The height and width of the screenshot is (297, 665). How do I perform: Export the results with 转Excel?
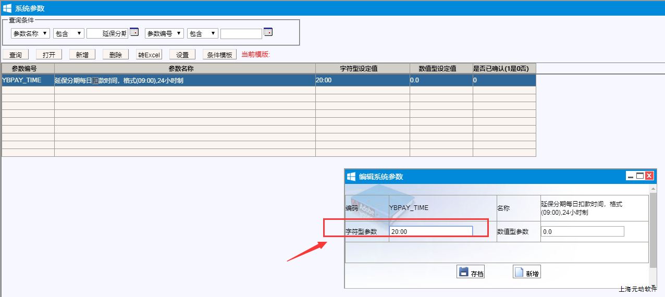tap(149, 55)
